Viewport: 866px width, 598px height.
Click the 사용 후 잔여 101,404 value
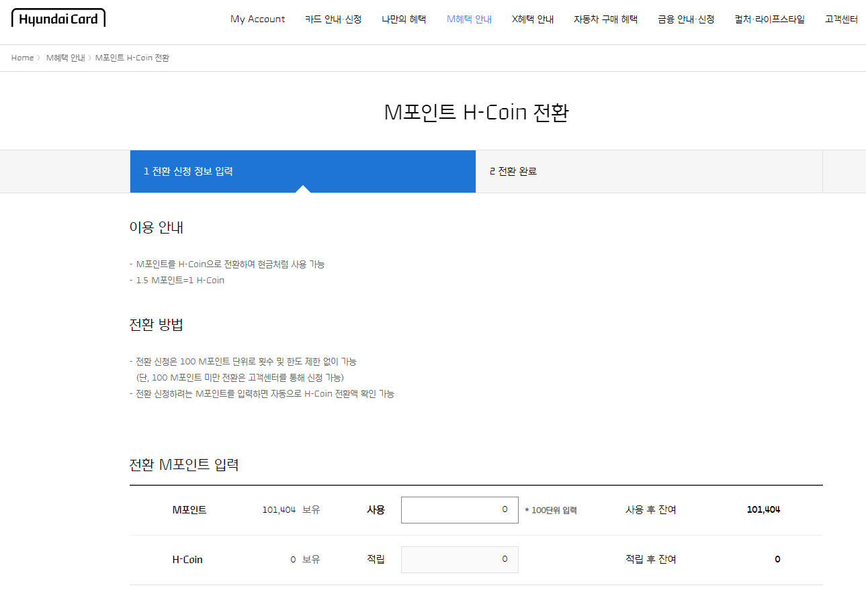(764, 510)
